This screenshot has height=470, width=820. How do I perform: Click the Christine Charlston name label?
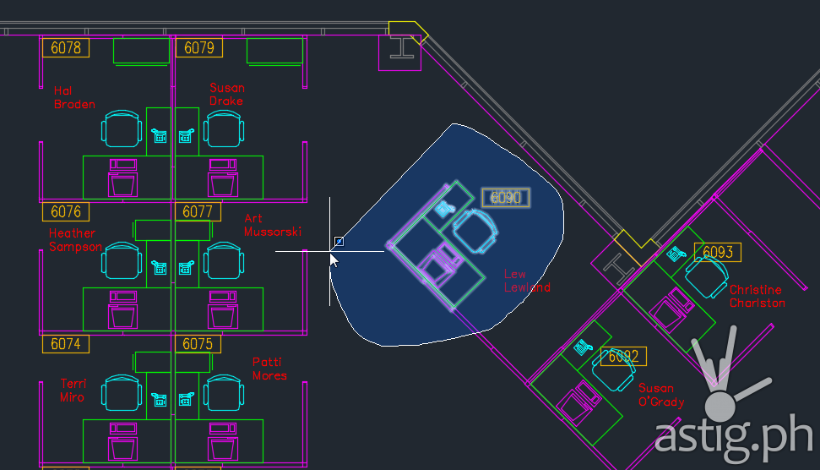click(758, 296)
